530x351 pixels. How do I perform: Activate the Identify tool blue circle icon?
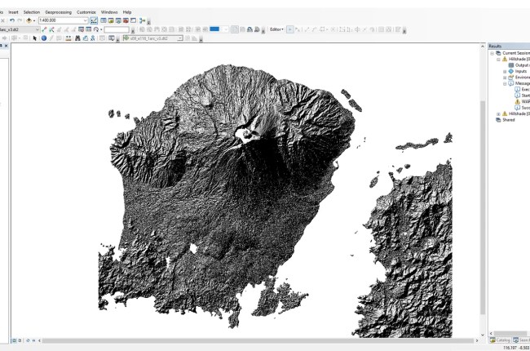[44, 38]
